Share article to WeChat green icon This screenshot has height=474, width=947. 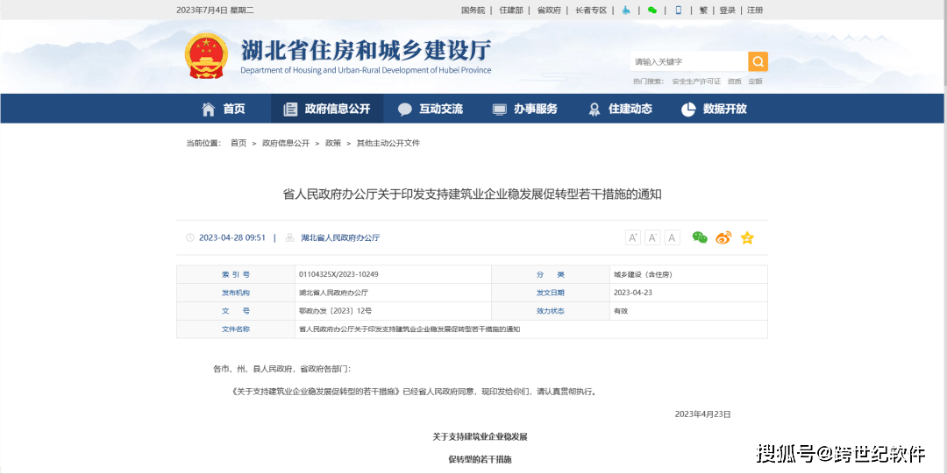(x=700, y=237)
